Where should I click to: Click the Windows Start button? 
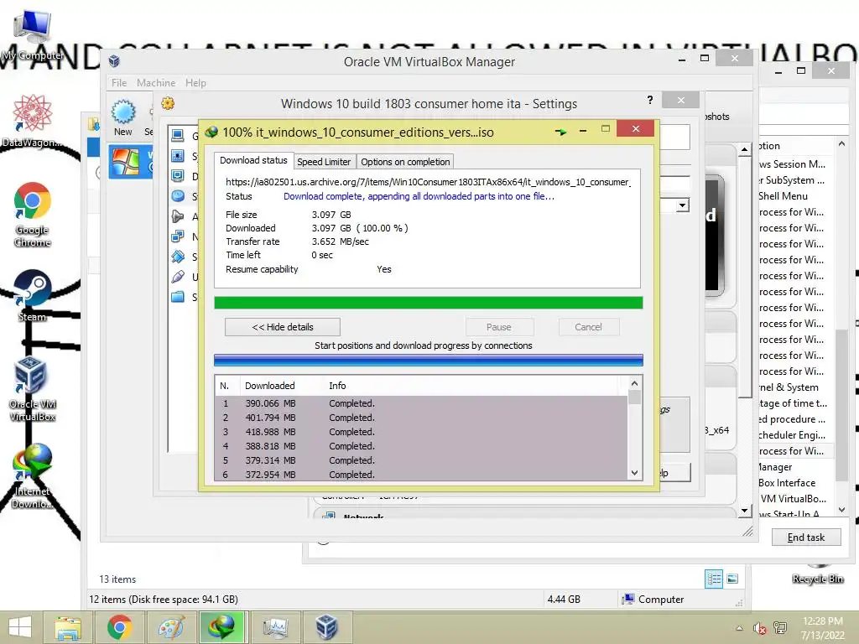click(x=20, y=627)
